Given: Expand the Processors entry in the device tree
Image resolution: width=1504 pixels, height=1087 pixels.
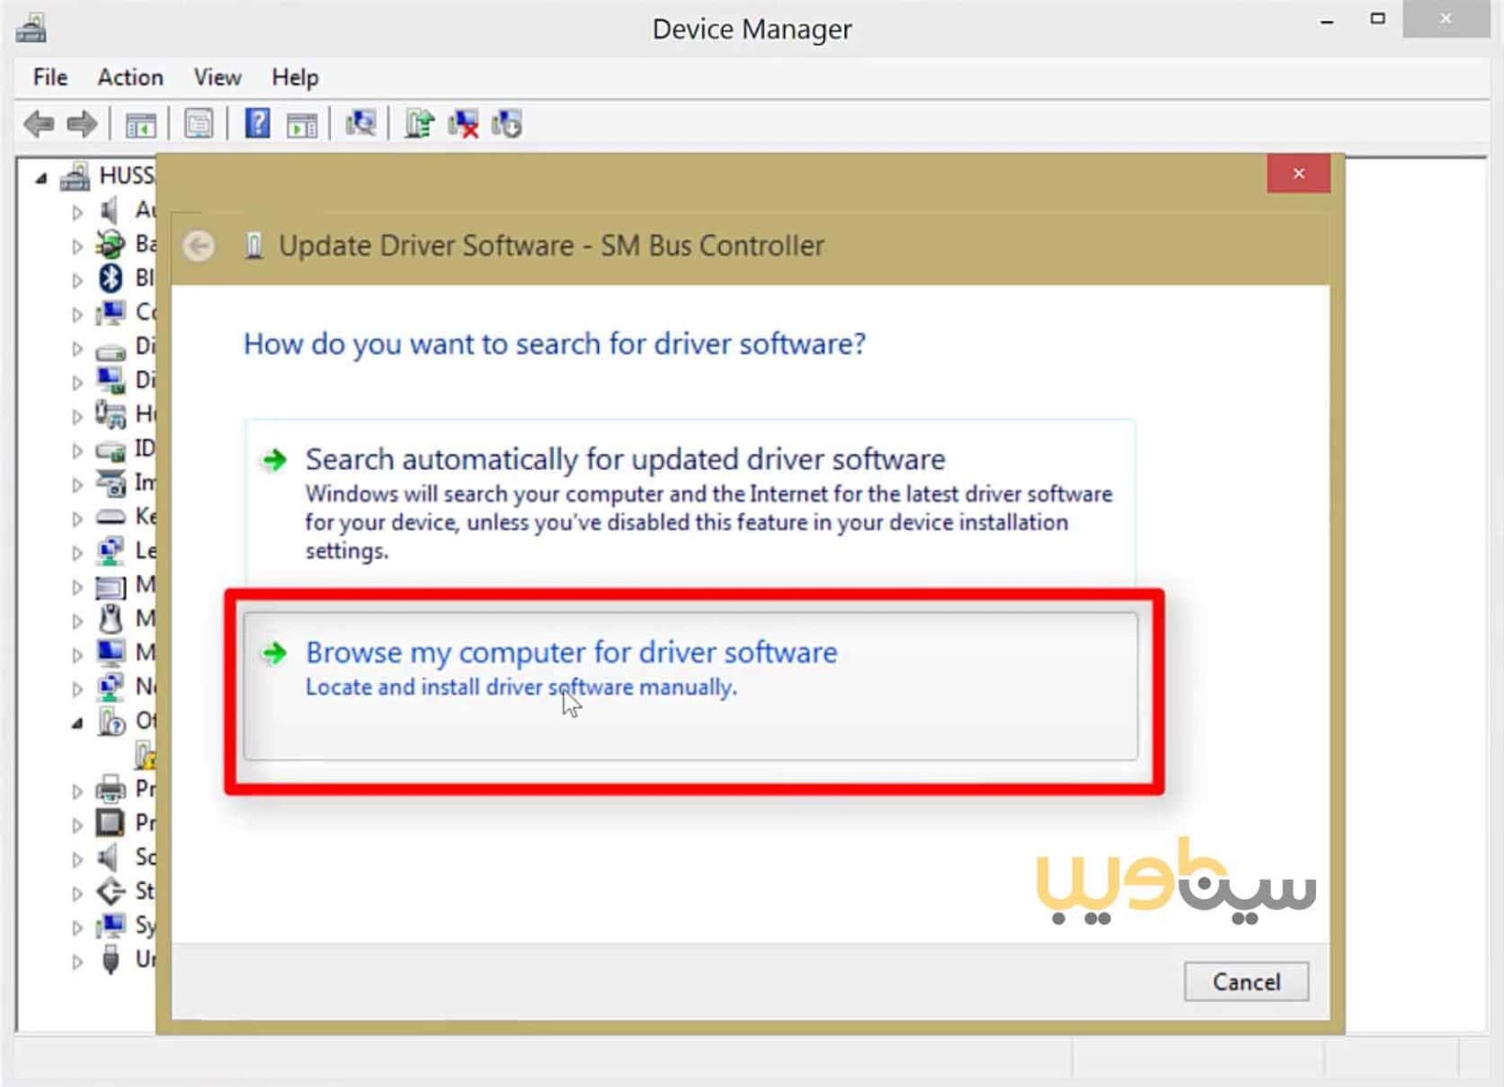Looking at the screenshot, I should point(77,823).
